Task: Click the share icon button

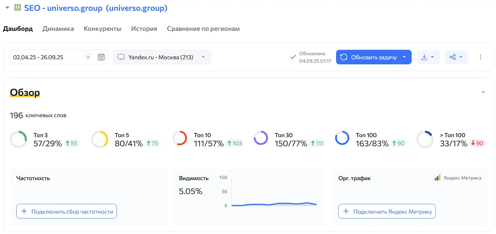Action: click(453, 57)
